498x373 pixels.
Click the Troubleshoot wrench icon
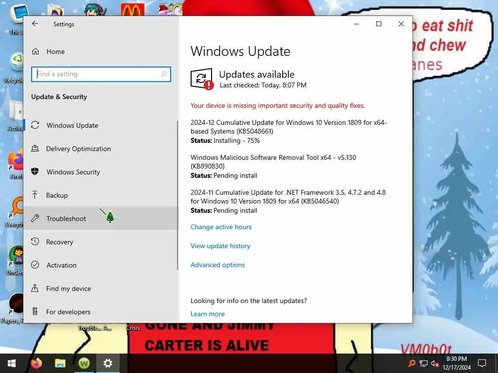tap(35, 218)
